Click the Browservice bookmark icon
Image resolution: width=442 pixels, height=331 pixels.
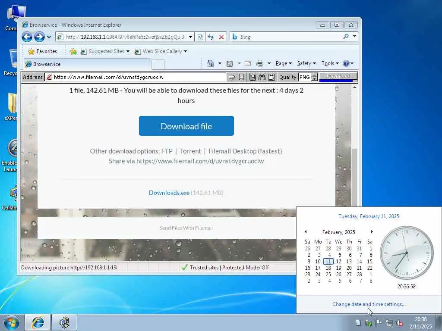coord(241,77)
